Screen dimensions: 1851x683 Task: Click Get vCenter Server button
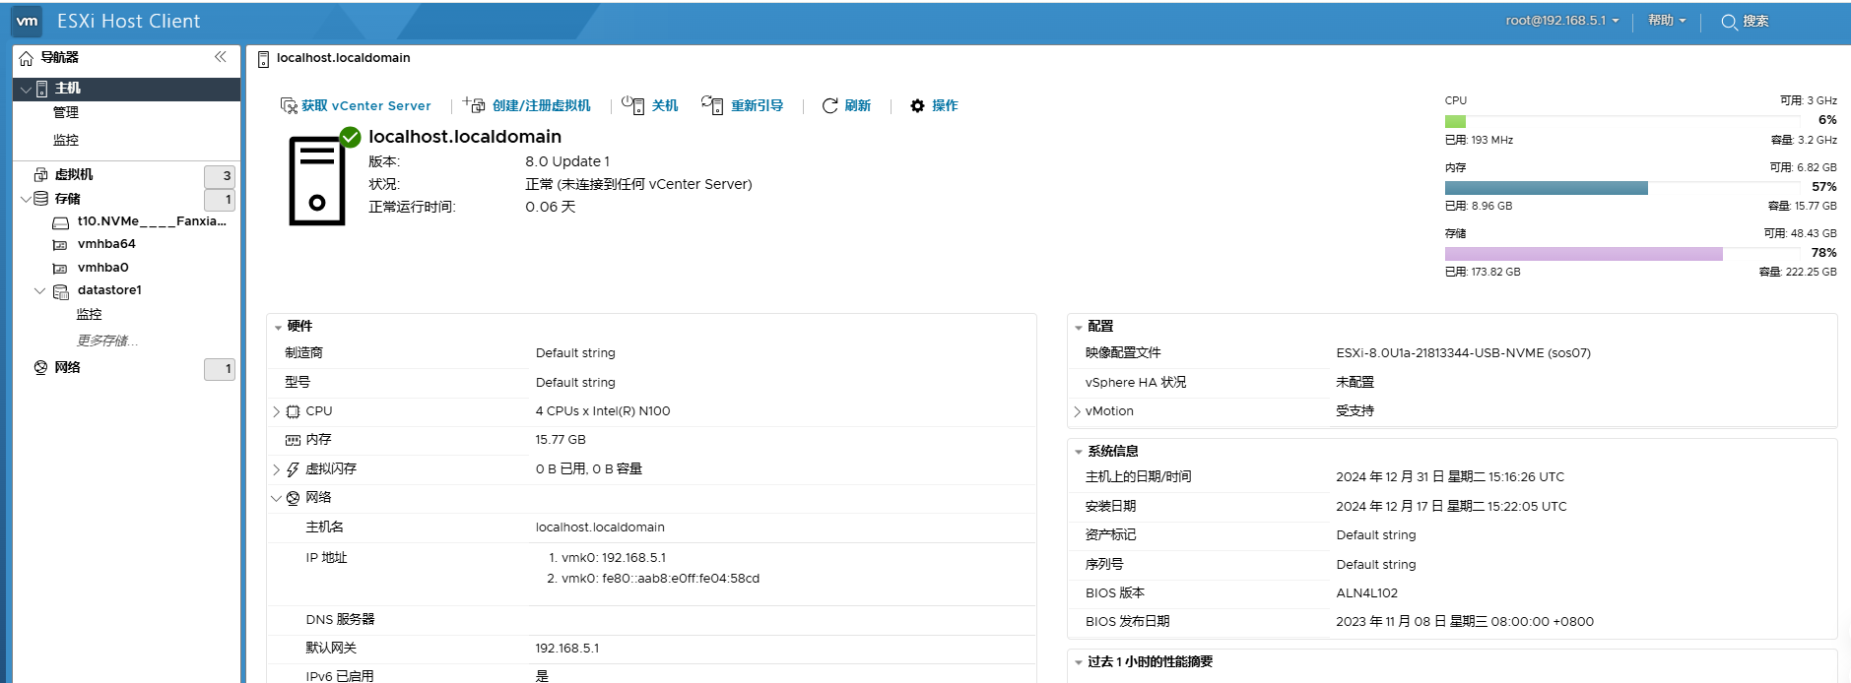pos(356,105)
